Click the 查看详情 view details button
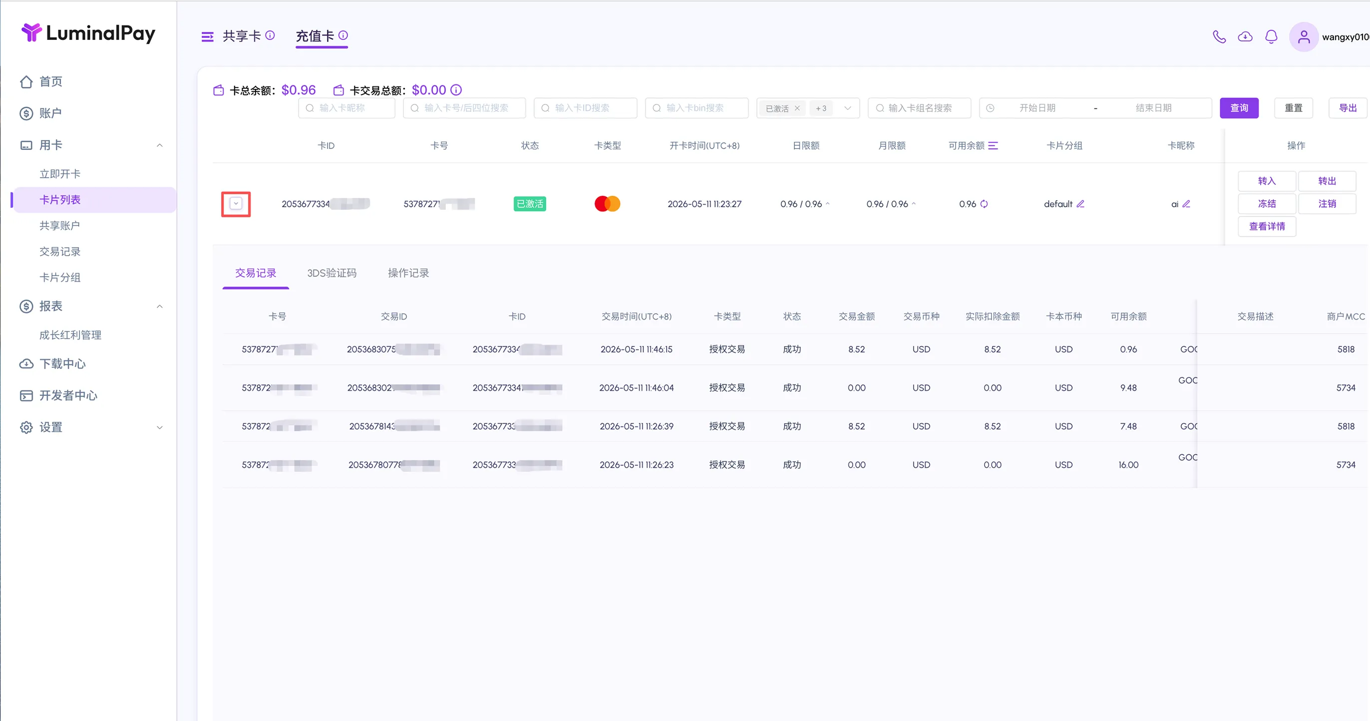Screen dimensions: 1370x721 pyautogui.click(x=1267, y=227)
